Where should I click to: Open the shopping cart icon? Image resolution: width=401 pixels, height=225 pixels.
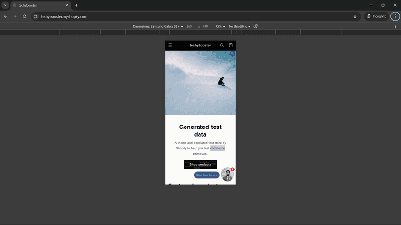coord(231,45)
